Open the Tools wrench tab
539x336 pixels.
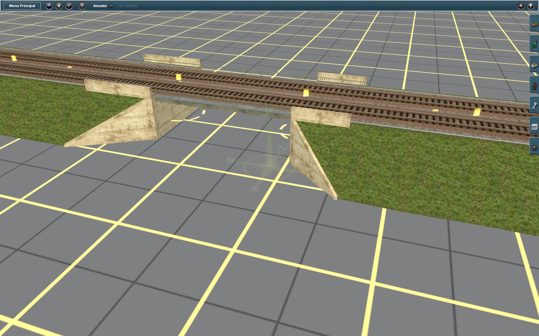[x=534, y=106]
